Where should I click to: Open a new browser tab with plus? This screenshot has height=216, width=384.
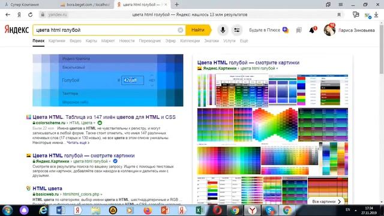[x=176, y=4]
